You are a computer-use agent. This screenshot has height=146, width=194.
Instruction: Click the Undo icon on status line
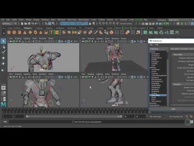pyautogui.click(x=32, y=24)
